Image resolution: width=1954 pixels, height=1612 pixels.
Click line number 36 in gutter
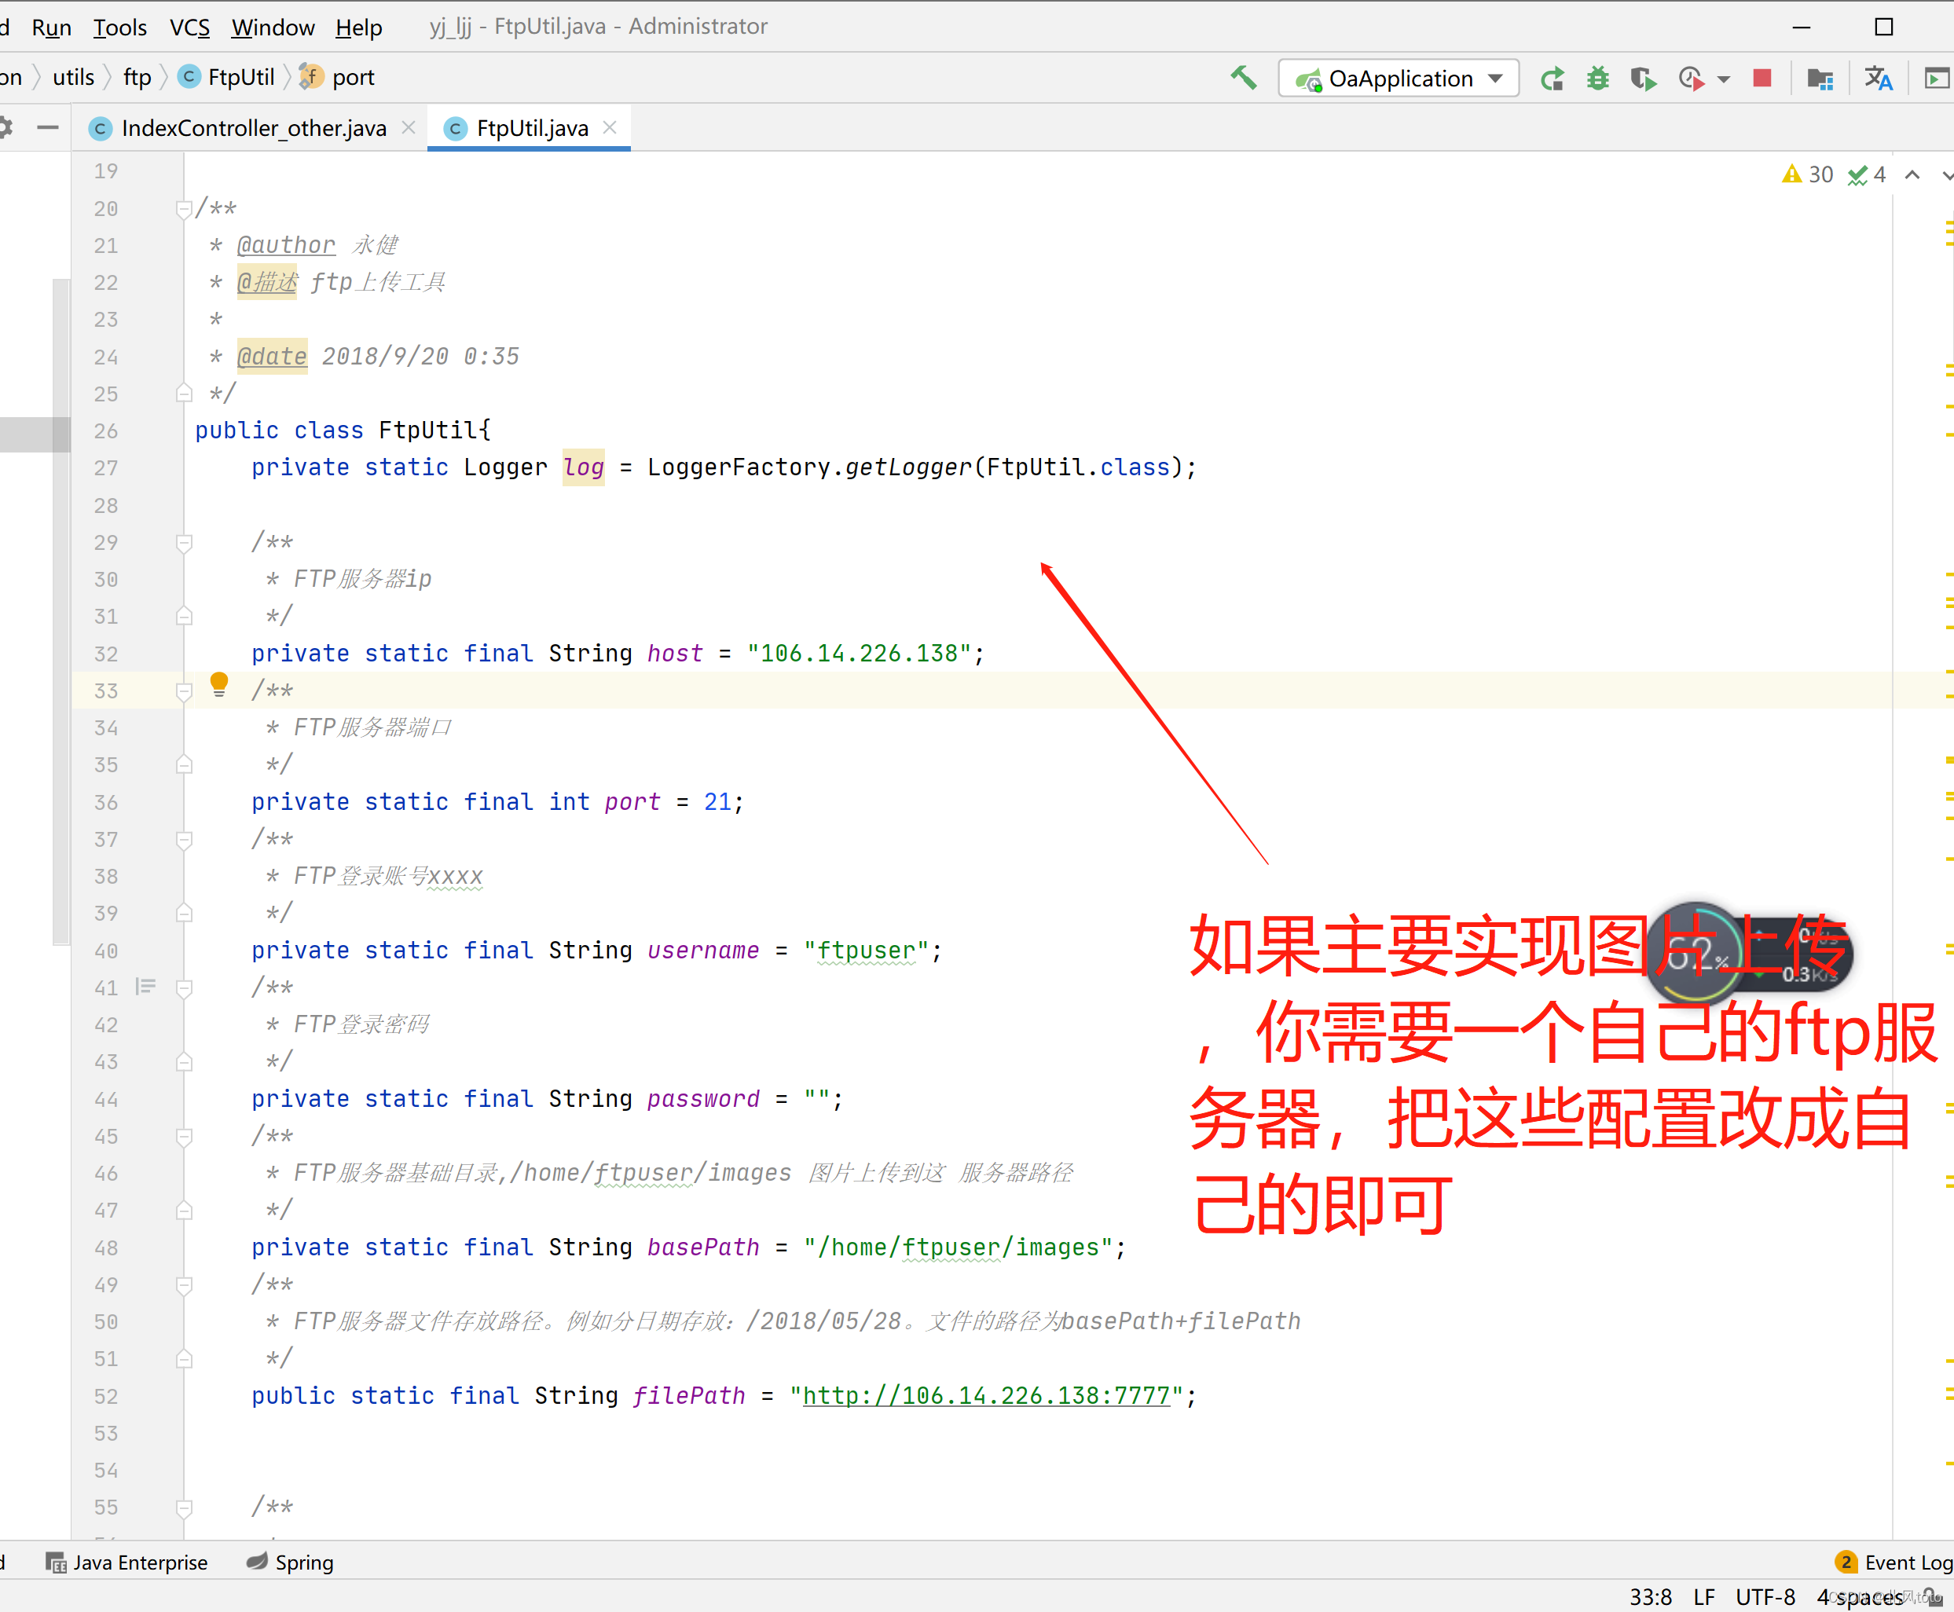pyautogui.click(x=106, y=802)
